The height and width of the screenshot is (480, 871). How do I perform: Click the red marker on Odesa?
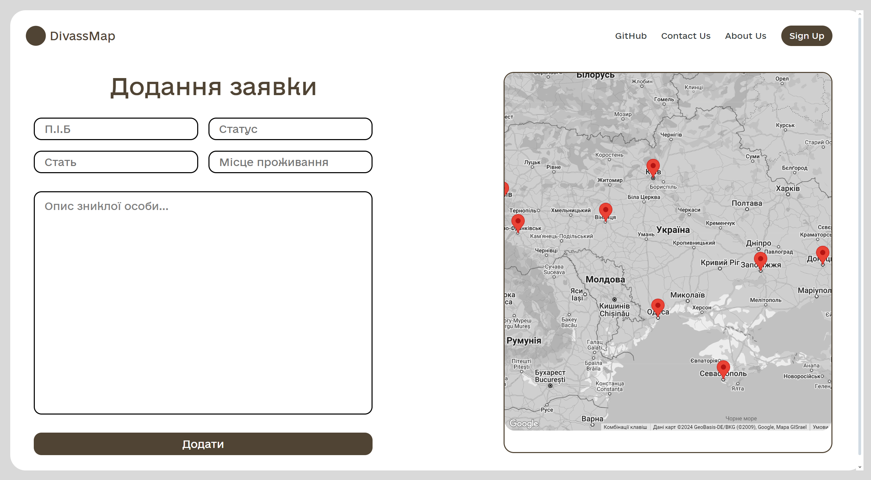pos(657,307)
